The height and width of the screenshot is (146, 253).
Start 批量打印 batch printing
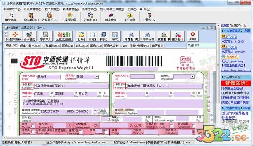163,36
